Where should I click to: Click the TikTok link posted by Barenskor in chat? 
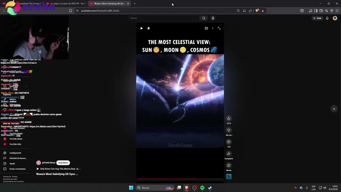(x=47, y=126)
